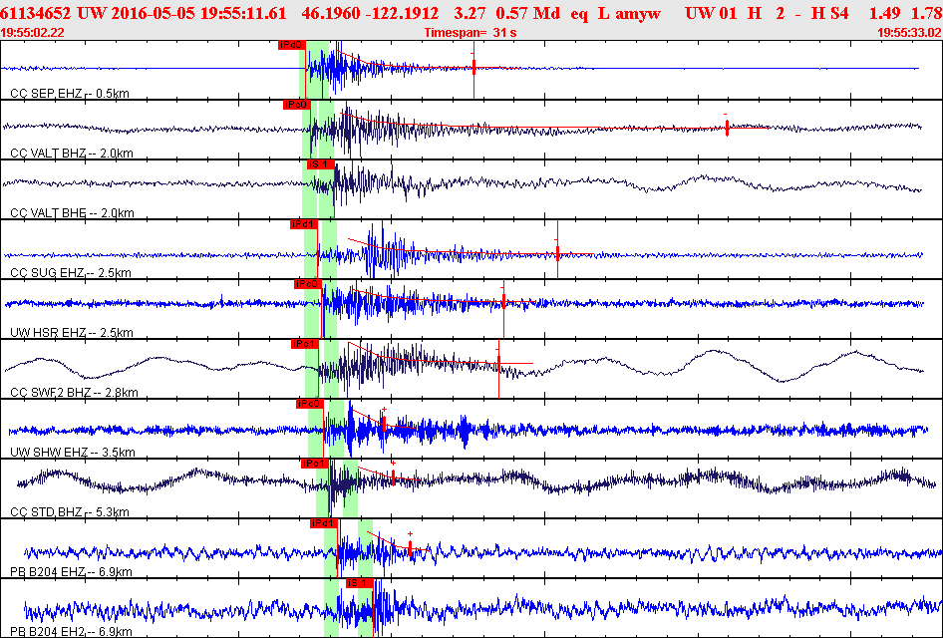Select the iPc0 pick flag on HSR EHZ trace

tap(308, 284)
